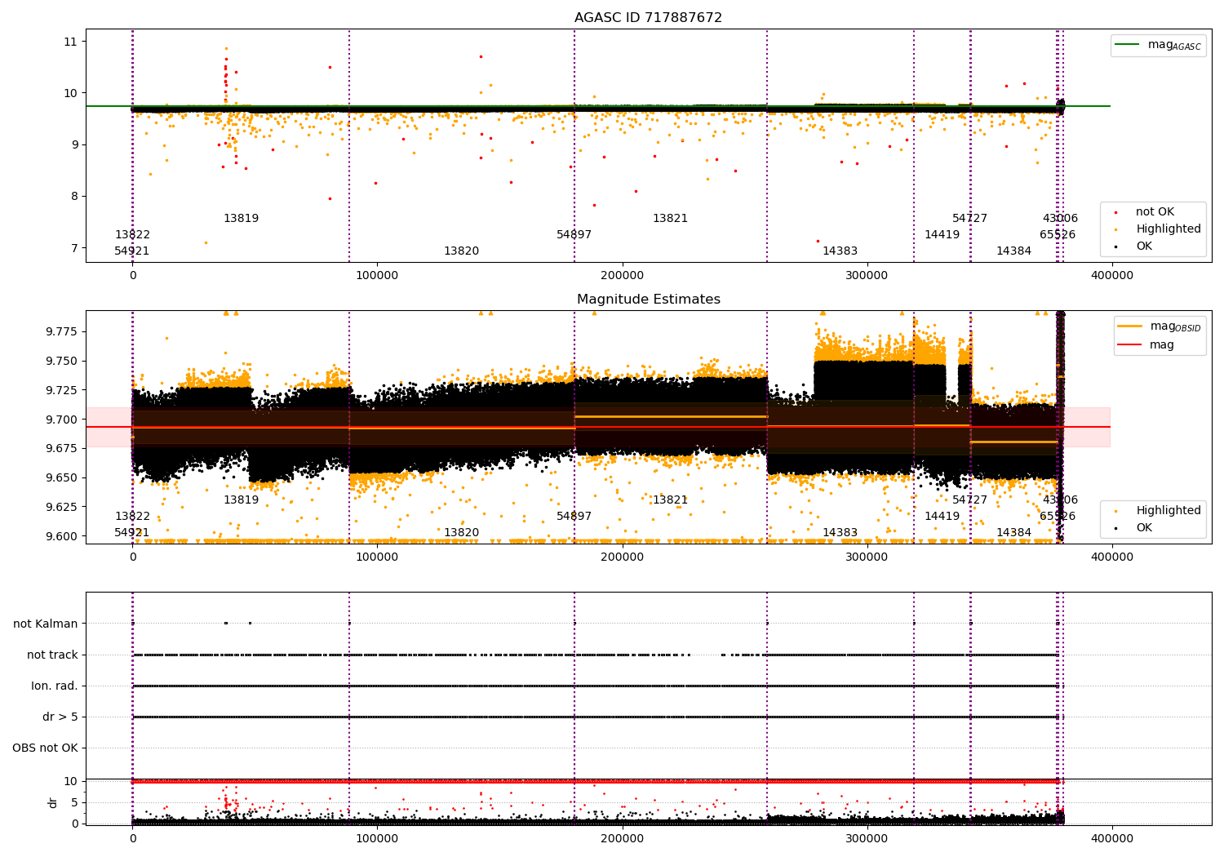
Task: Click 'Highlighted' legend entry in Magnitude Estimates plot
Action: (1158, 511)
